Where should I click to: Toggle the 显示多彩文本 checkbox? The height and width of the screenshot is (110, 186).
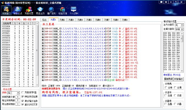click(x=23, y=105)
